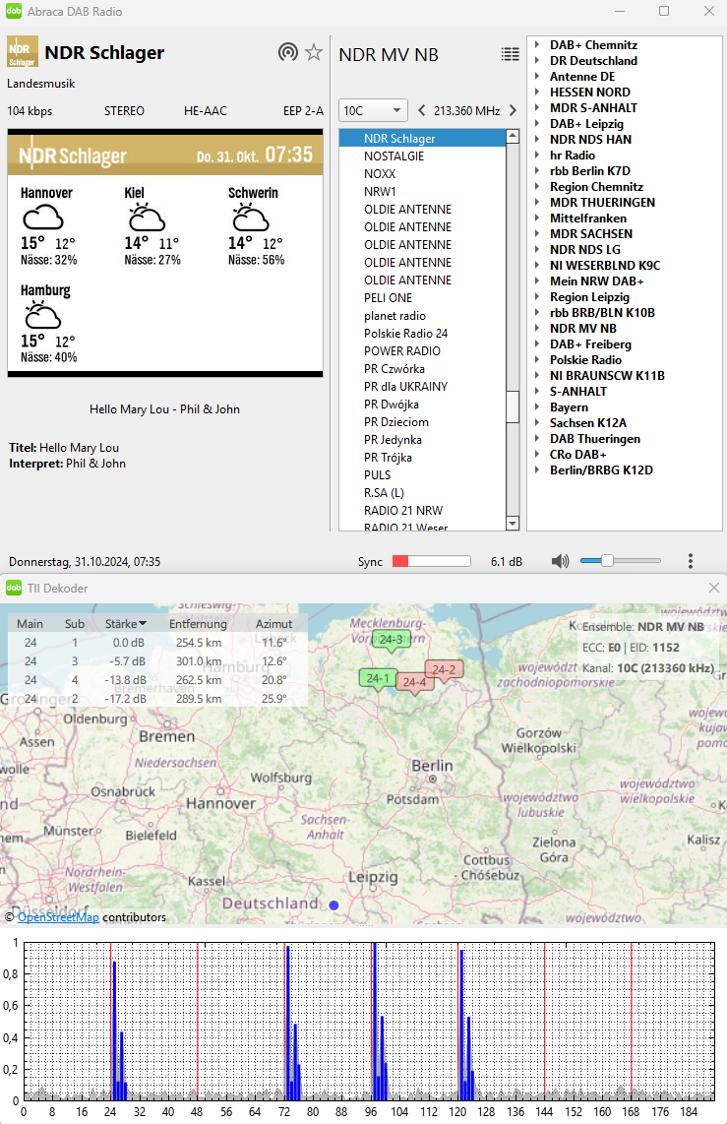
Task: Select NDR MV NB in ensemble tree
Action: 583,329
